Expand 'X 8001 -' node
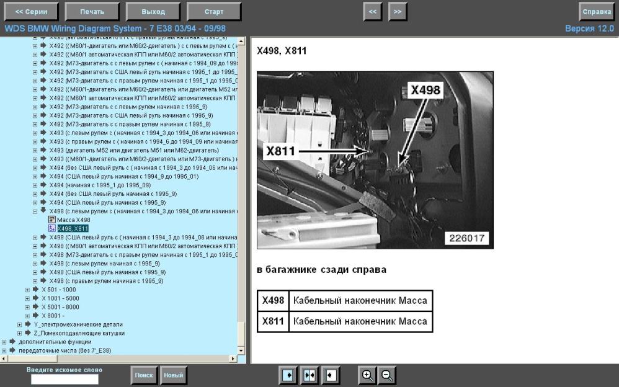 tap(27, 316)
